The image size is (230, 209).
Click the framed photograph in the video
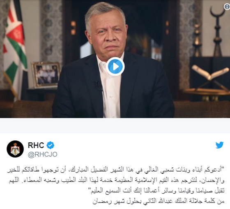coord(46,75)
